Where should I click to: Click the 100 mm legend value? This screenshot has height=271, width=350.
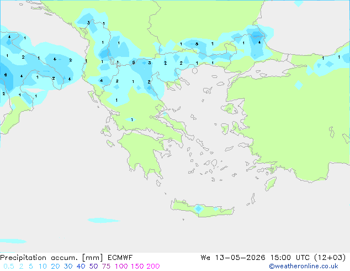(121, 267)
